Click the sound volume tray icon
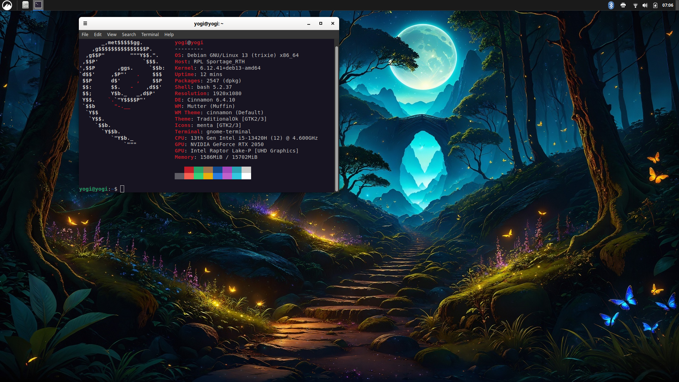679x382 pixels. click(x=645, y=5)
